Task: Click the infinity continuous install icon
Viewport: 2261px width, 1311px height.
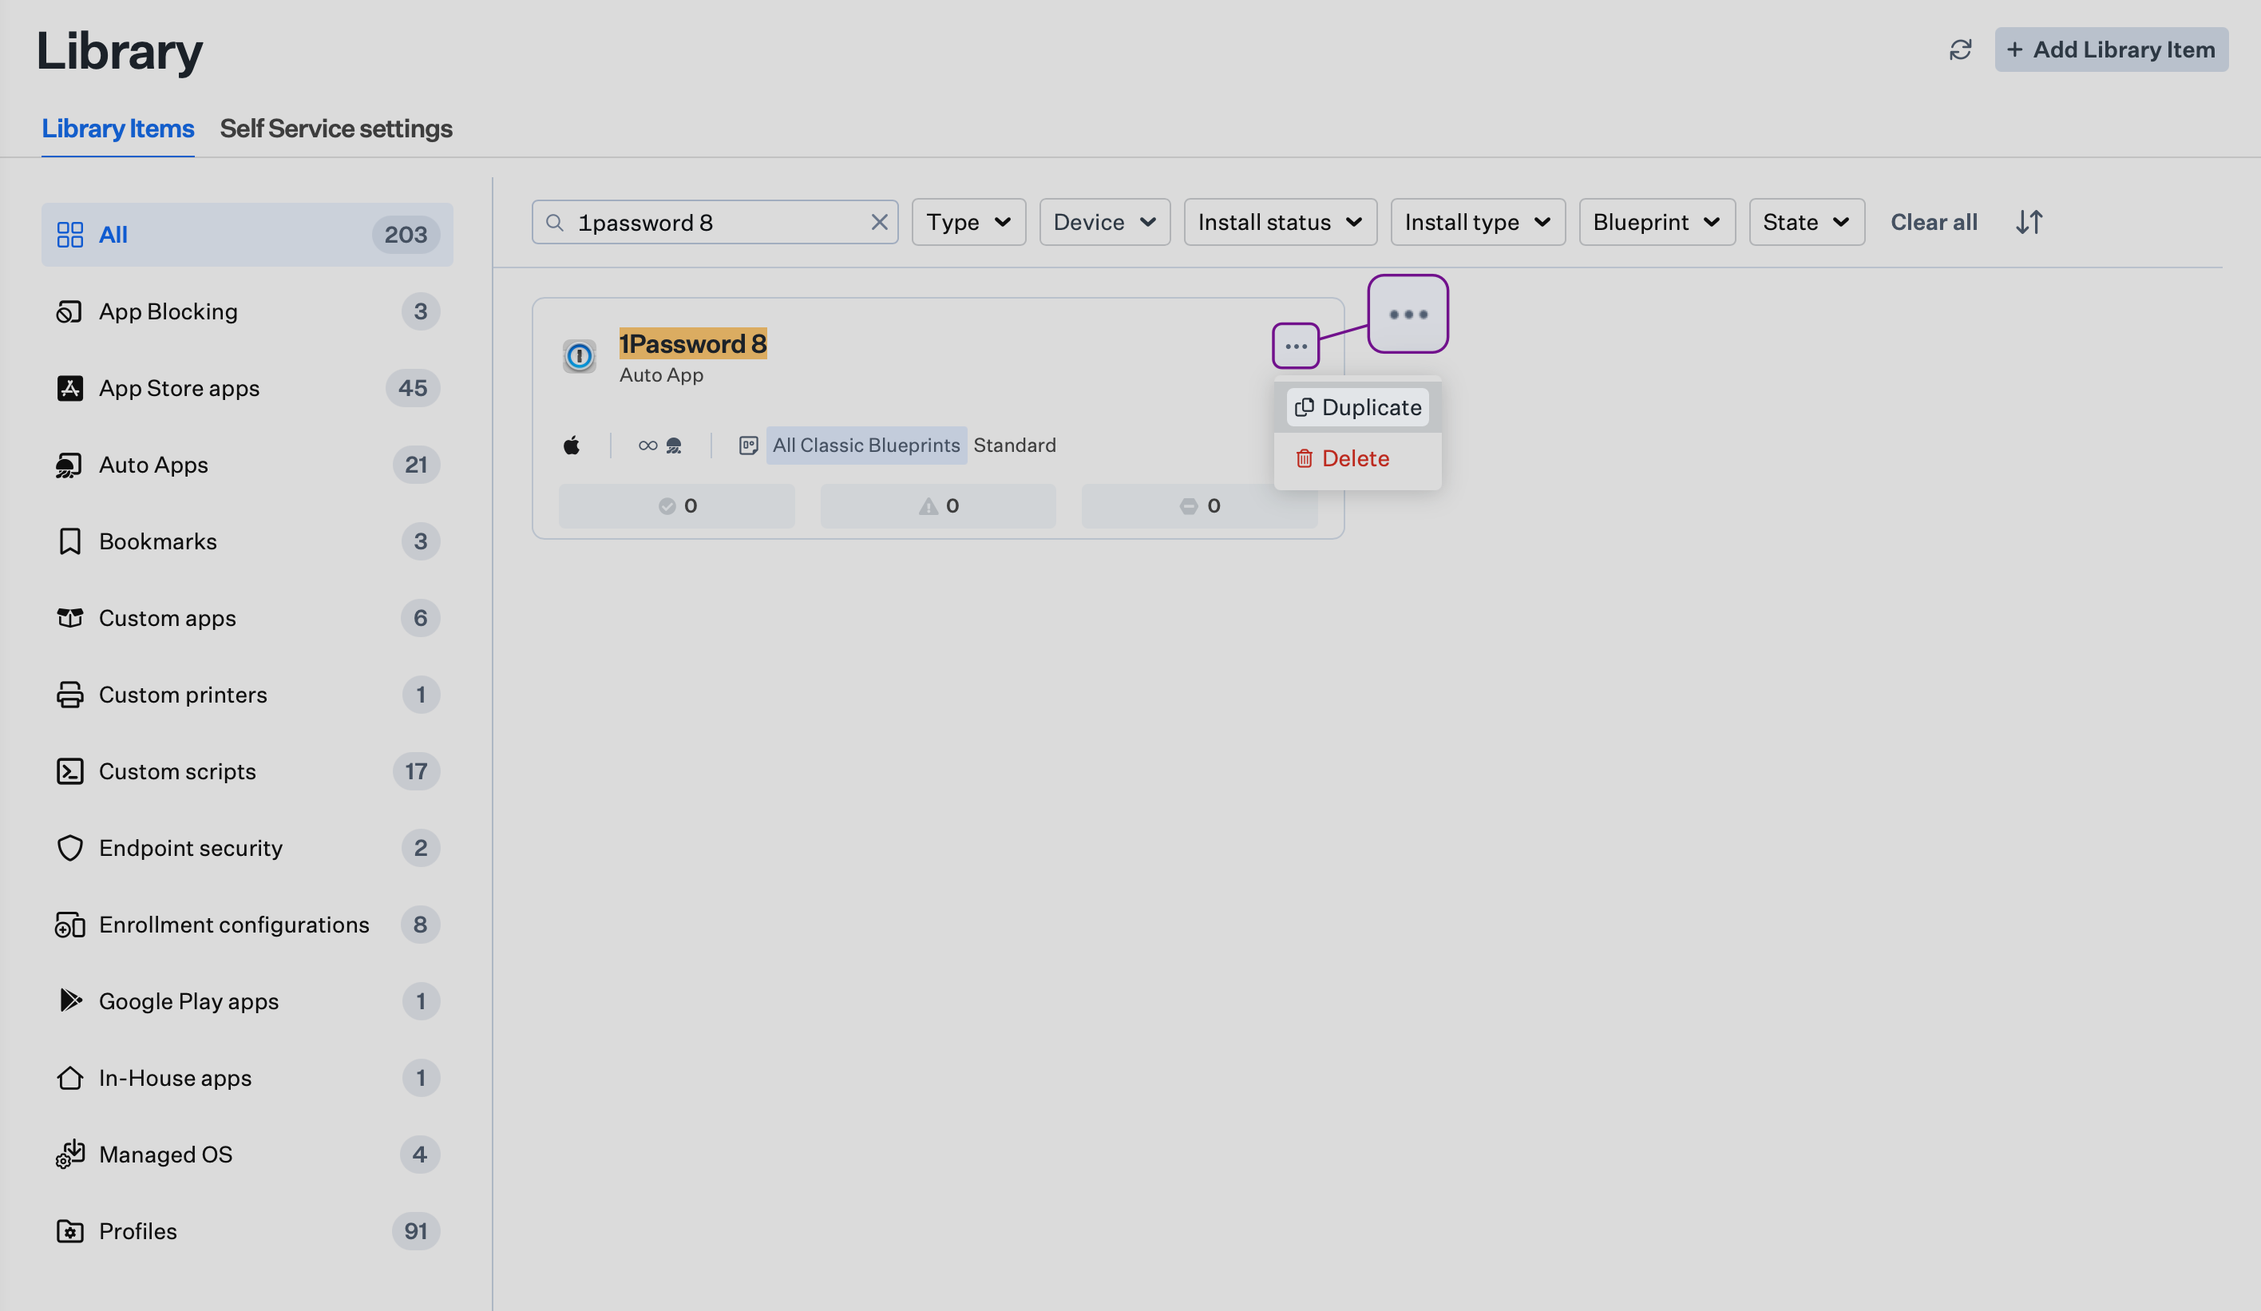Action: (x=647, y=445)
